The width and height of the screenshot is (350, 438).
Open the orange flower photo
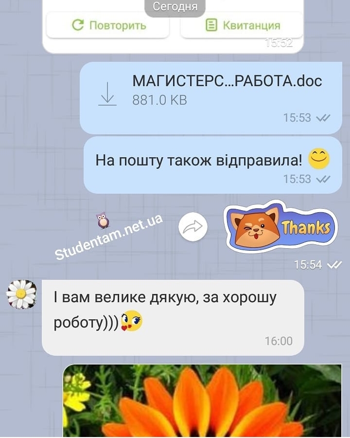tap(202, 401)
